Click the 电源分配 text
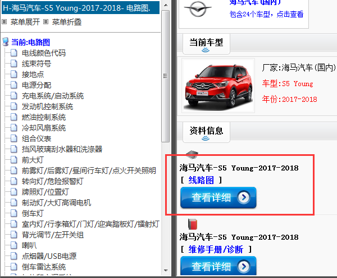Viewport: 337px width, 278px height. [37, 85]
